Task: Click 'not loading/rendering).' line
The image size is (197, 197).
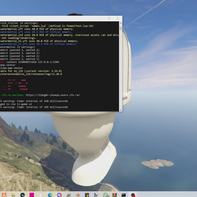Action: (x=18, y=38)
